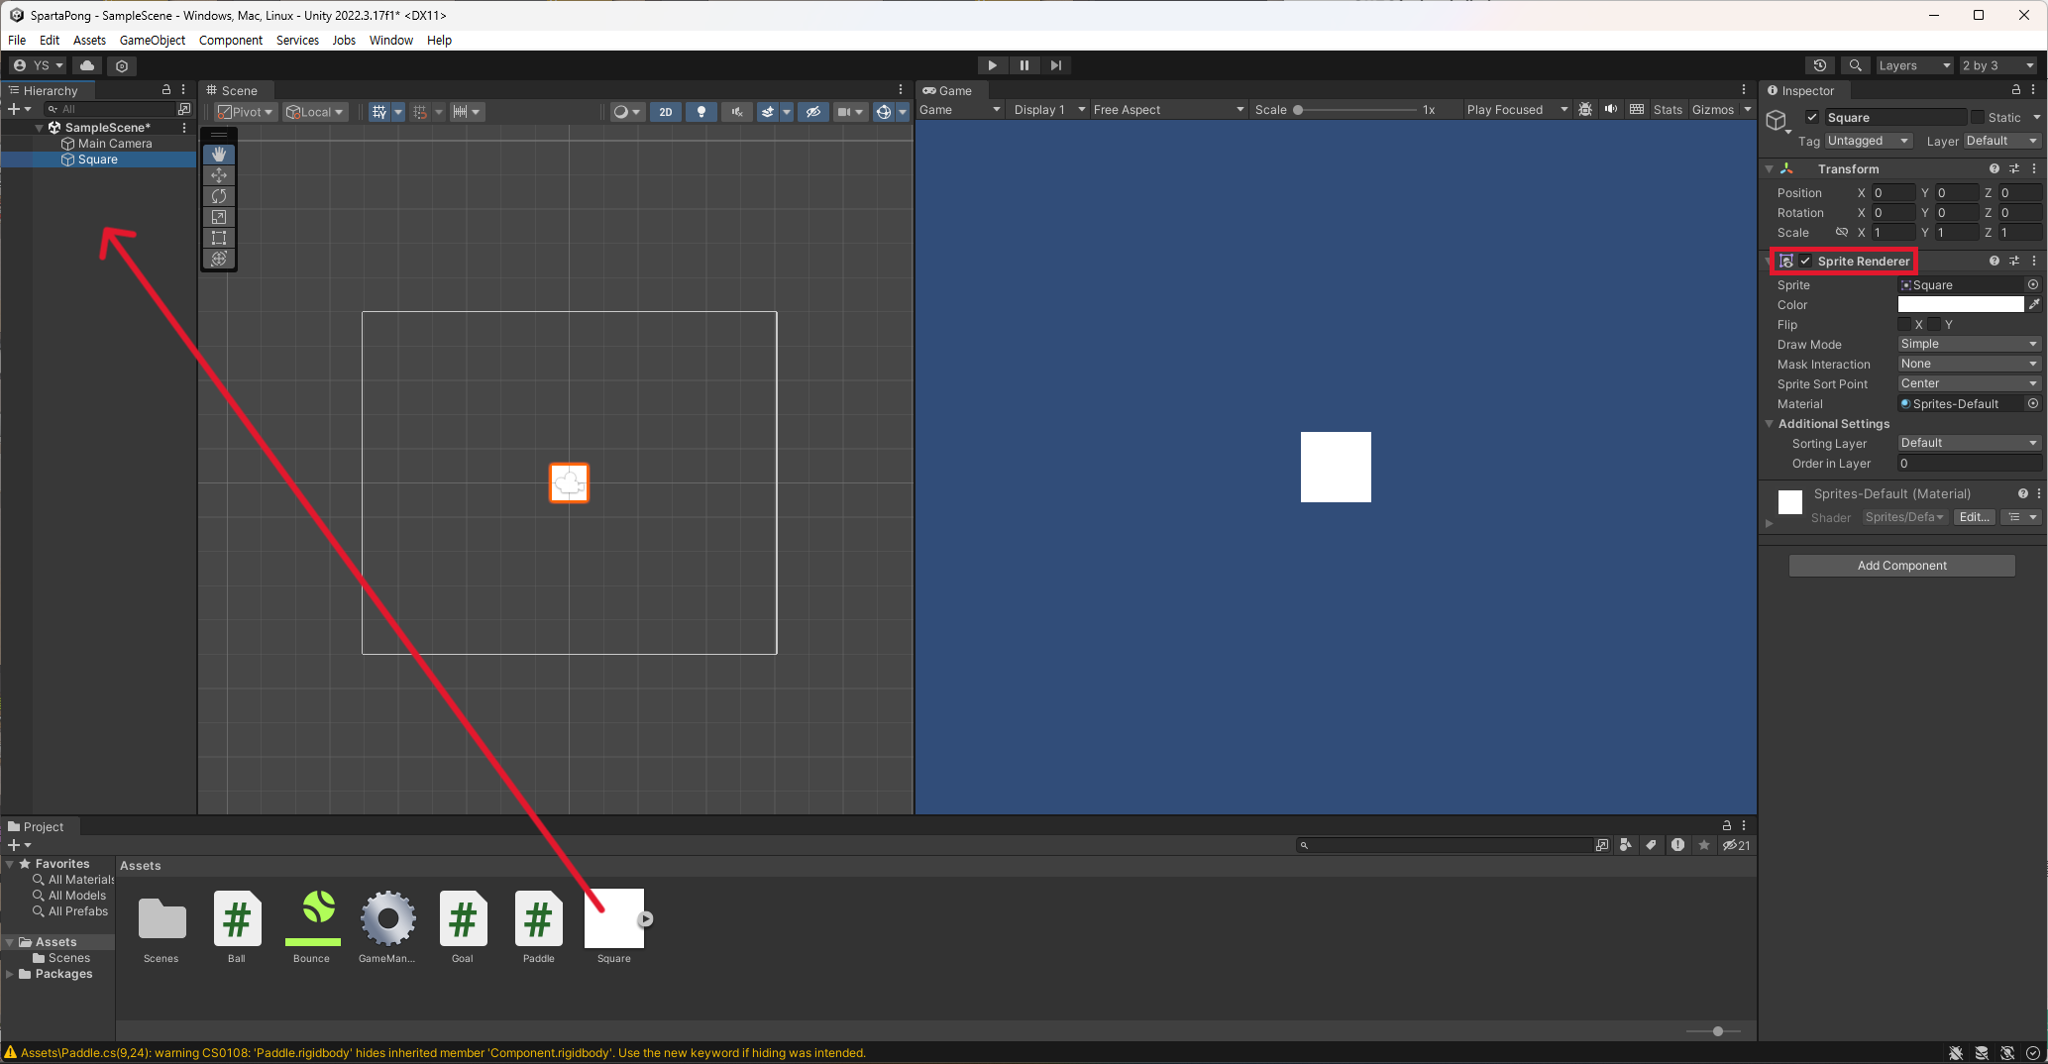Open the Draw Mode dropdown showing Simple

click(1968, 344)
